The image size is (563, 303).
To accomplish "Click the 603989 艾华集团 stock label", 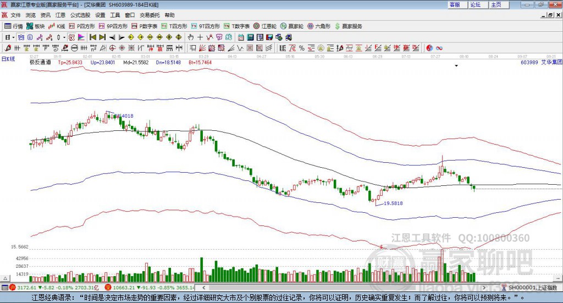I will [x=541, y=62].
